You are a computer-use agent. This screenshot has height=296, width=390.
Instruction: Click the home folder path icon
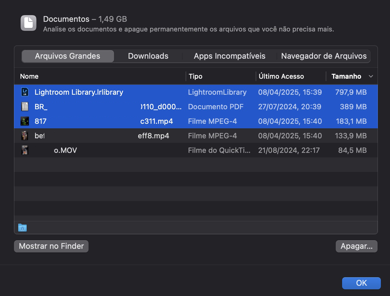[22, 228]
